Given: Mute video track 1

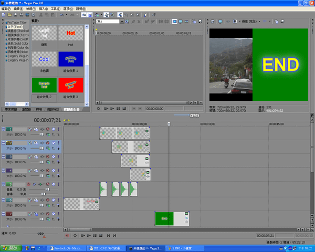Looking at the screenshot, I should point(54,129).
